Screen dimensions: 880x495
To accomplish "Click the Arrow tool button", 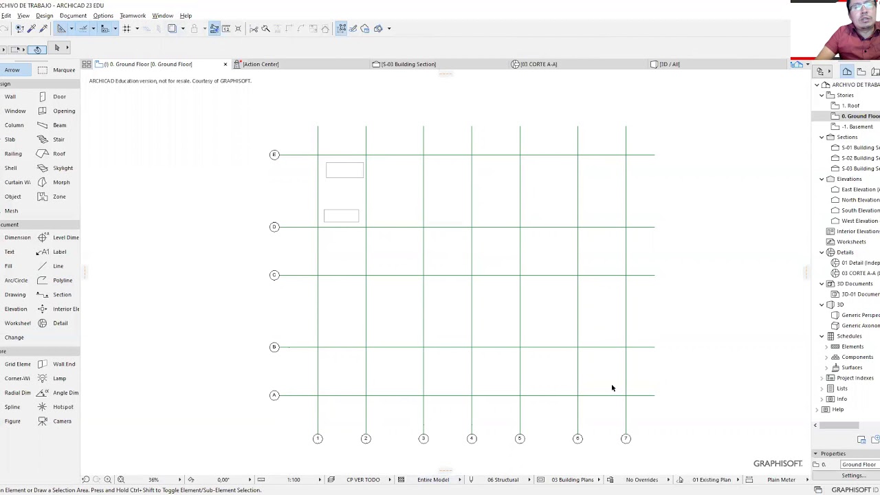I will tap(16, 70).
